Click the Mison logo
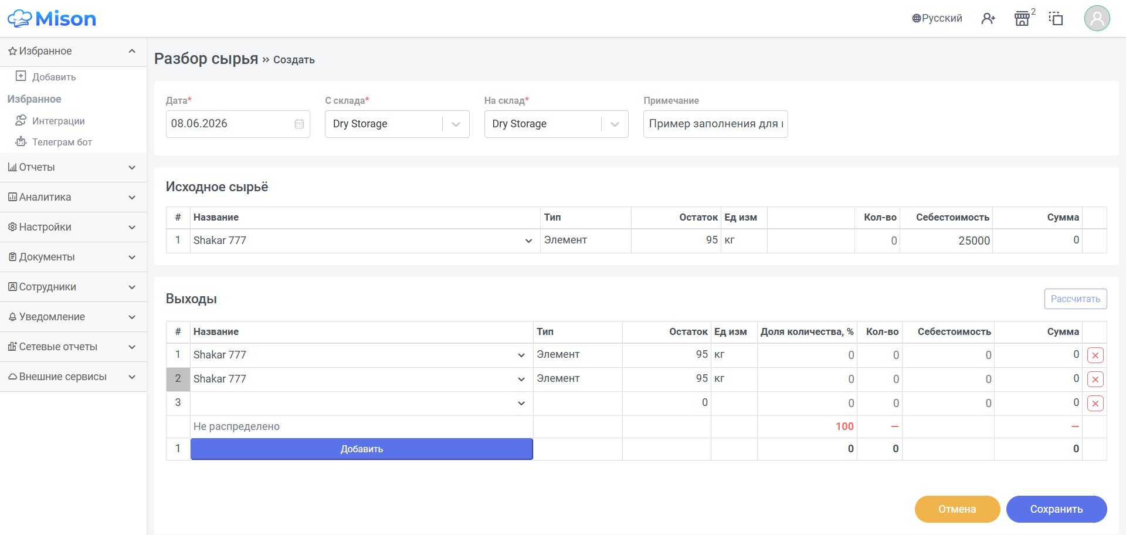 (x=52, y=19)
